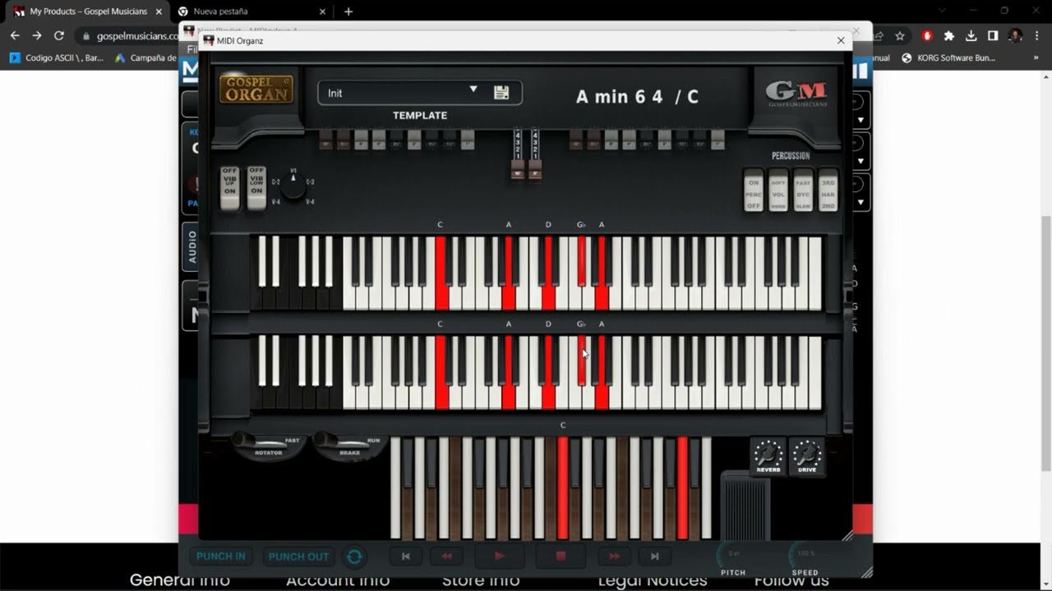This screenshot has height=591, width=1052.
Task: Skip to start in MIDI player
Action: point(406,557)
